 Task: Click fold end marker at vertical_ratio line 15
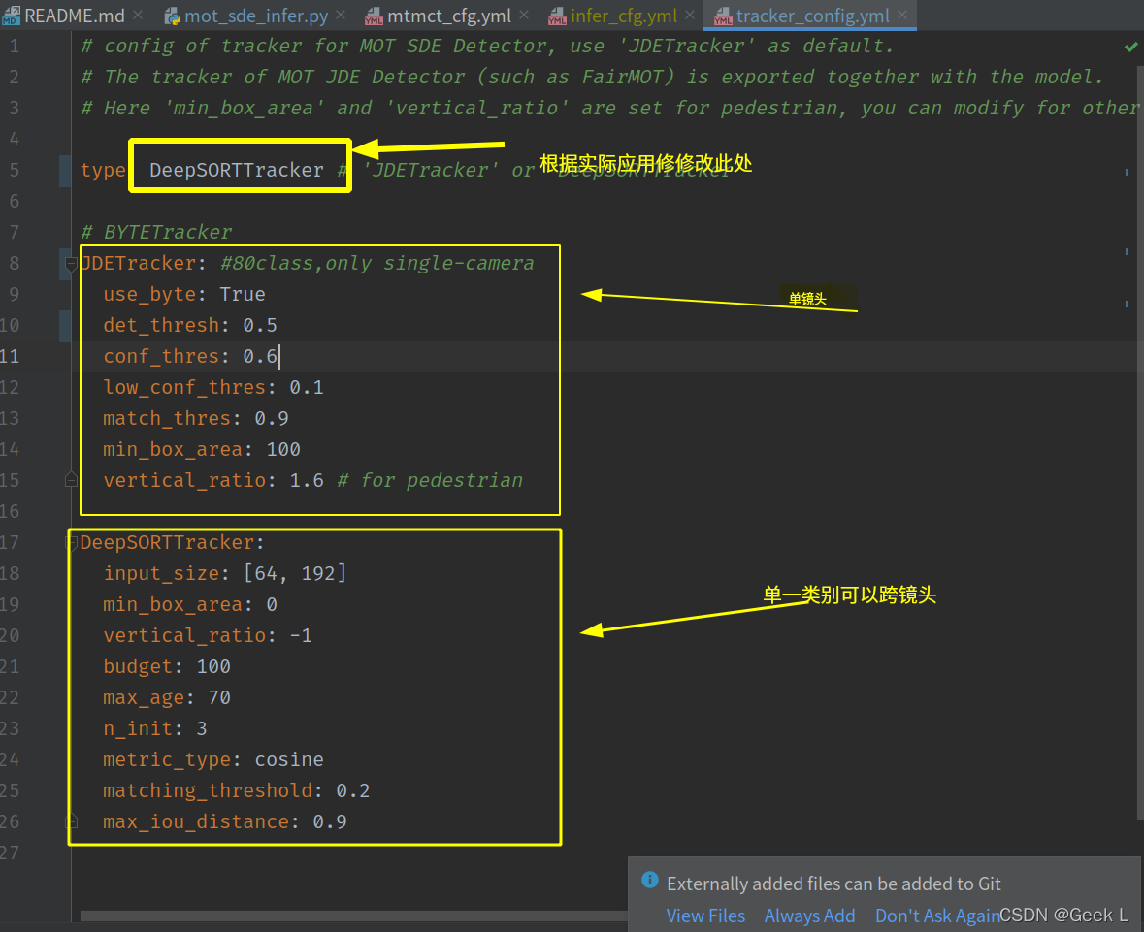point(71,479)
